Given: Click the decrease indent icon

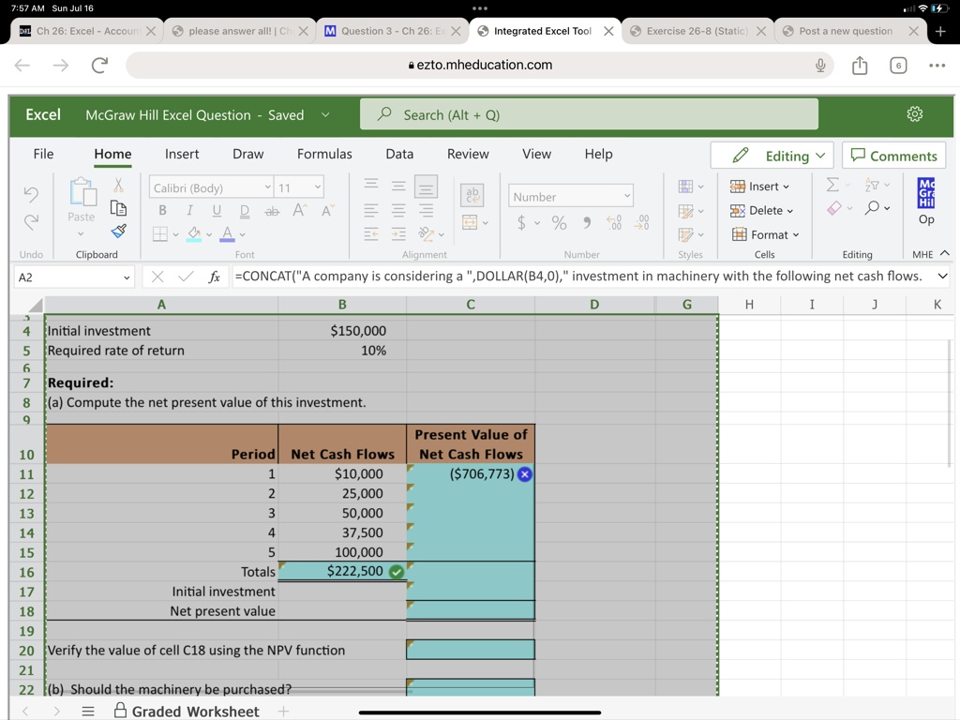Looking at the screenshot, I should 371,233.
